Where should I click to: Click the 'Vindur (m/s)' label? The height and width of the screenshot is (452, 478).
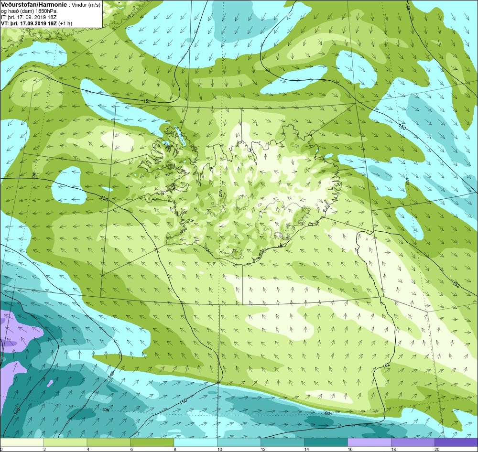(x=86, y=5)
